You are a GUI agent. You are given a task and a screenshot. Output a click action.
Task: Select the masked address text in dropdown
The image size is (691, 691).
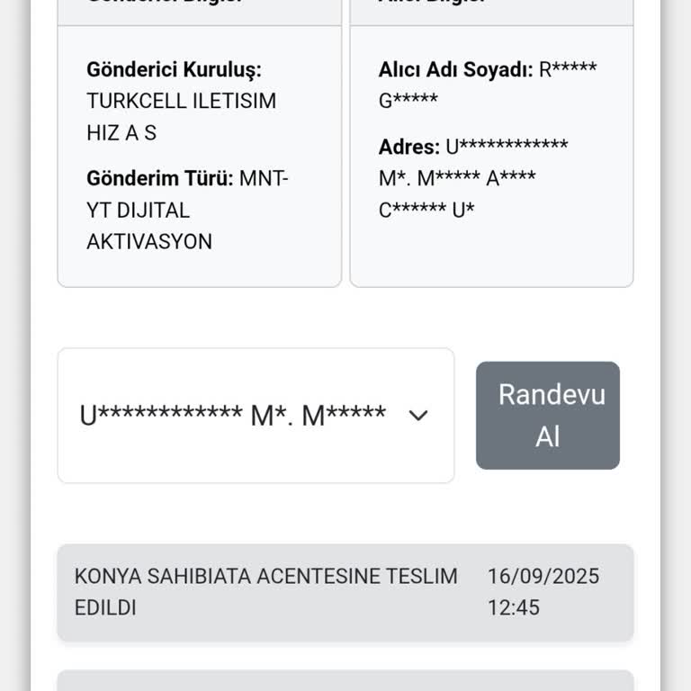click(232, 416)
